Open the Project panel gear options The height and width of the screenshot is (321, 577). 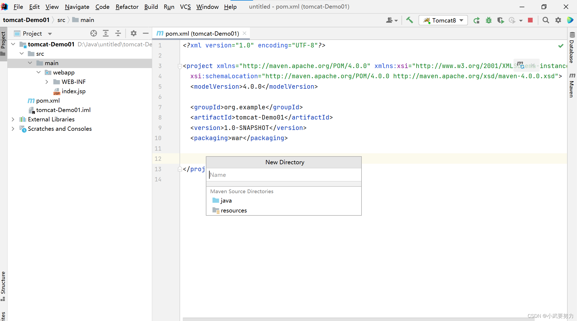[x=134, y=33]
